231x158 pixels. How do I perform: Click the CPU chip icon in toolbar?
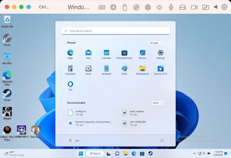pyautogui.click(x=113, y=7)
